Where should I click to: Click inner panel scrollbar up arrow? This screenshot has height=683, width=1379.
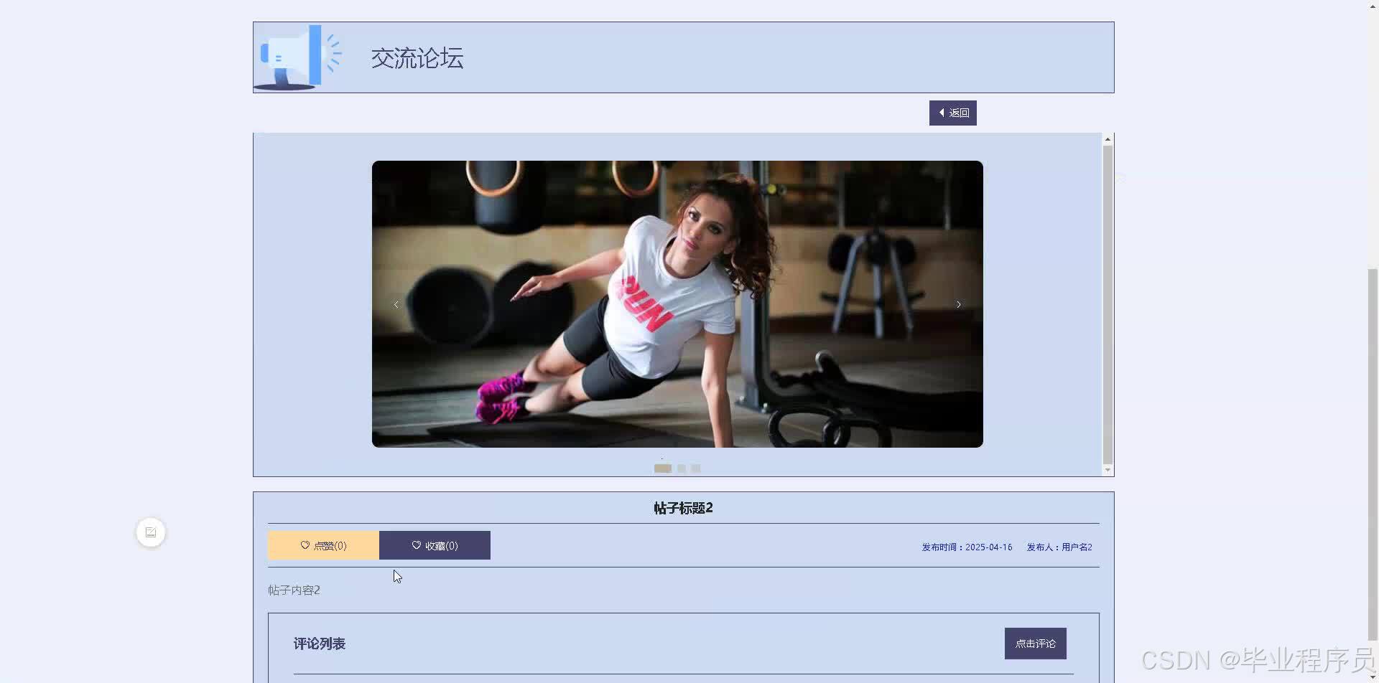[x=1108, y=139]
